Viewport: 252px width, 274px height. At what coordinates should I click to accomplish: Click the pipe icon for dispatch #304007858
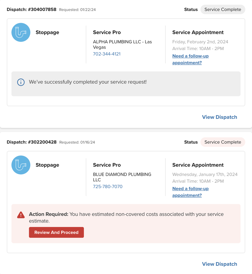tap(21, 32)
